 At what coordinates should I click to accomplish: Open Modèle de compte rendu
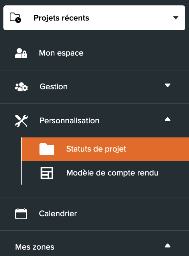point(112,173)
